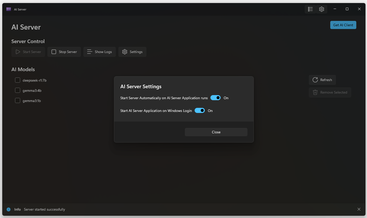Click the Get AI Client button
This screenshot has height=218, width=367.
tap(343, 25)
